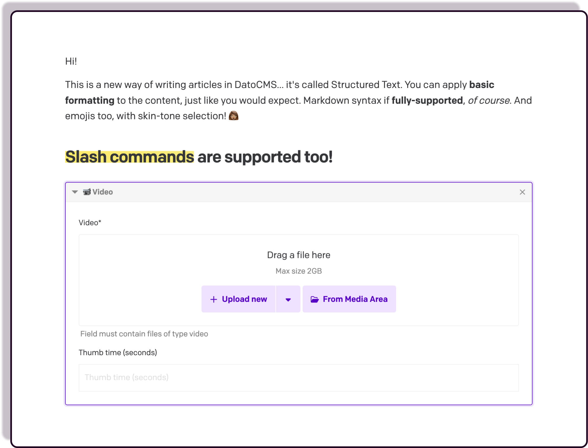The image size is (588, 448).
Task: Click the plus icon on Upload new
Action: click(x=214, y=299)
